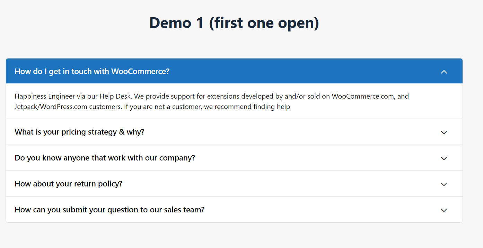Click the chevron beside the pricing strategy question

(x=444, y=132)
